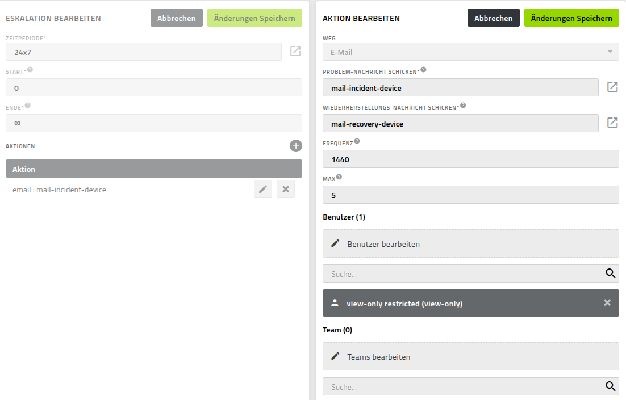Click the Start input field
This screenshot has height=400, width=626.
tap(153, 88)
